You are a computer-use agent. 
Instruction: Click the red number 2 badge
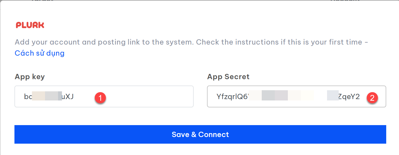(x=372, y=97)
